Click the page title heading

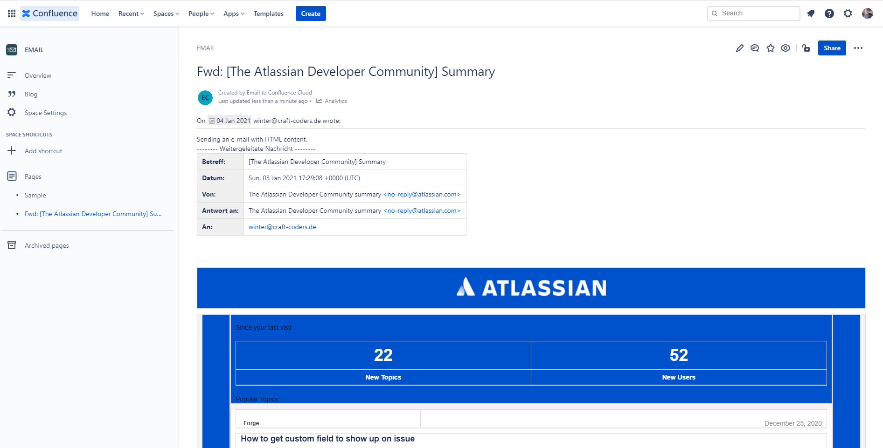tap(346, 72)
